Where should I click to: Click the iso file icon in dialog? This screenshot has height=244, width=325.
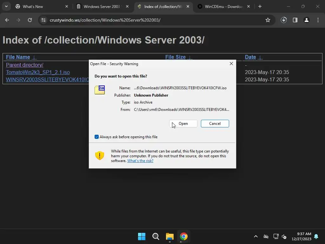pos(100,90)
